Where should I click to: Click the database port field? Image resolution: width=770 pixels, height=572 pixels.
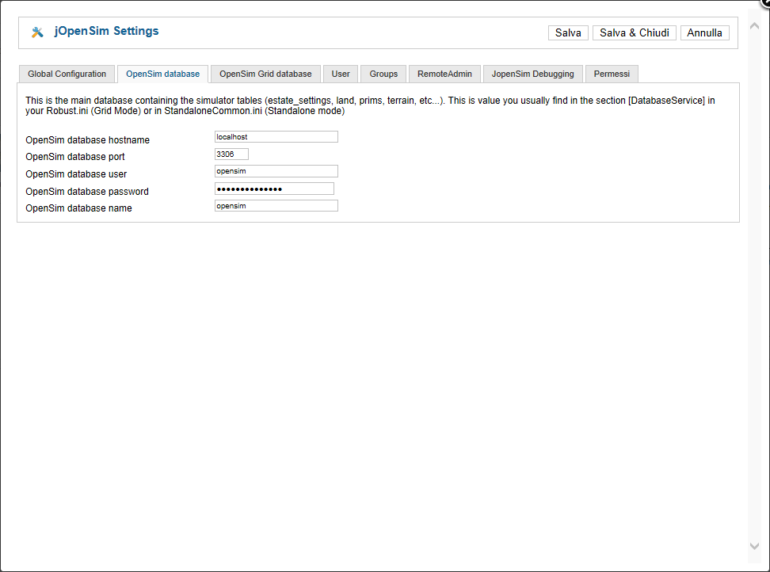pyautogui.click(x=231, y=154)
